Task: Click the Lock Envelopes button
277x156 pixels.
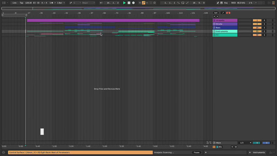Action: click(228, 13)
